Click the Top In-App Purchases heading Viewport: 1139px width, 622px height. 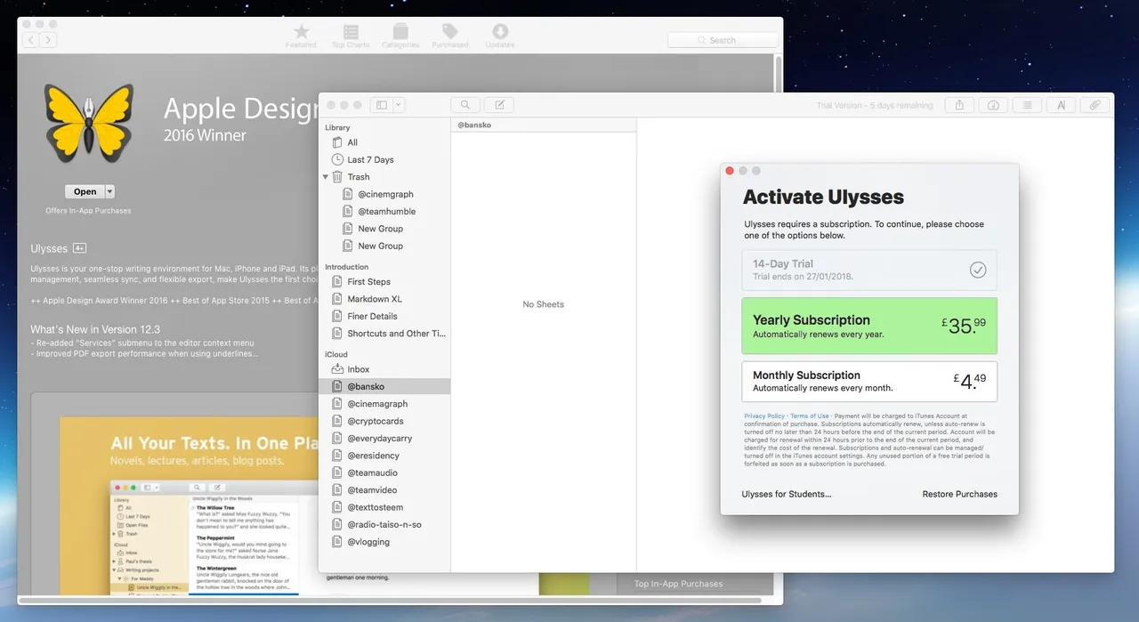[678, 584]
